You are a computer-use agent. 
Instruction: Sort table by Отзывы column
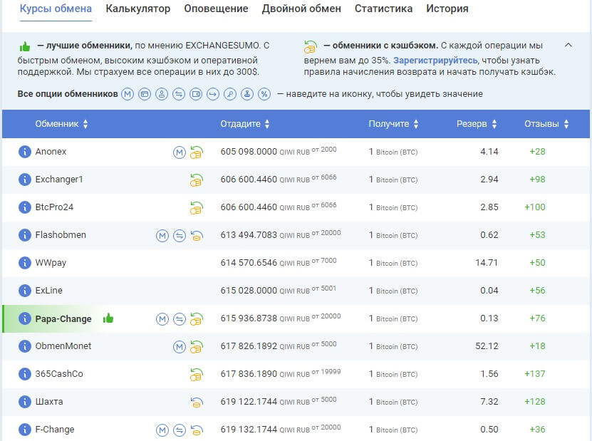tap(546, 124)
